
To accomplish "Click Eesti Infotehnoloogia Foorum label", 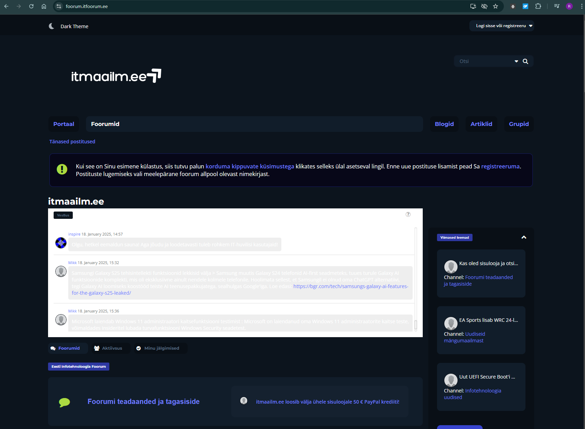I will (79, 366).
